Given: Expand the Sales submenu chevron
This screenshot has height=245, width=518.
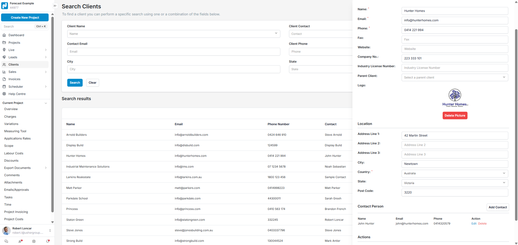Looking at the screenshot, I should (x=46, y=72).
